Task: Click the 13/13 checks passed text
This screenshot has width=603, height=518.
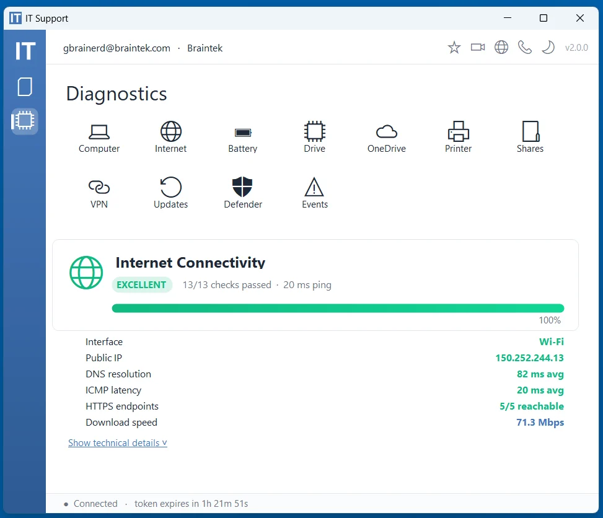Action: [227, 284]
